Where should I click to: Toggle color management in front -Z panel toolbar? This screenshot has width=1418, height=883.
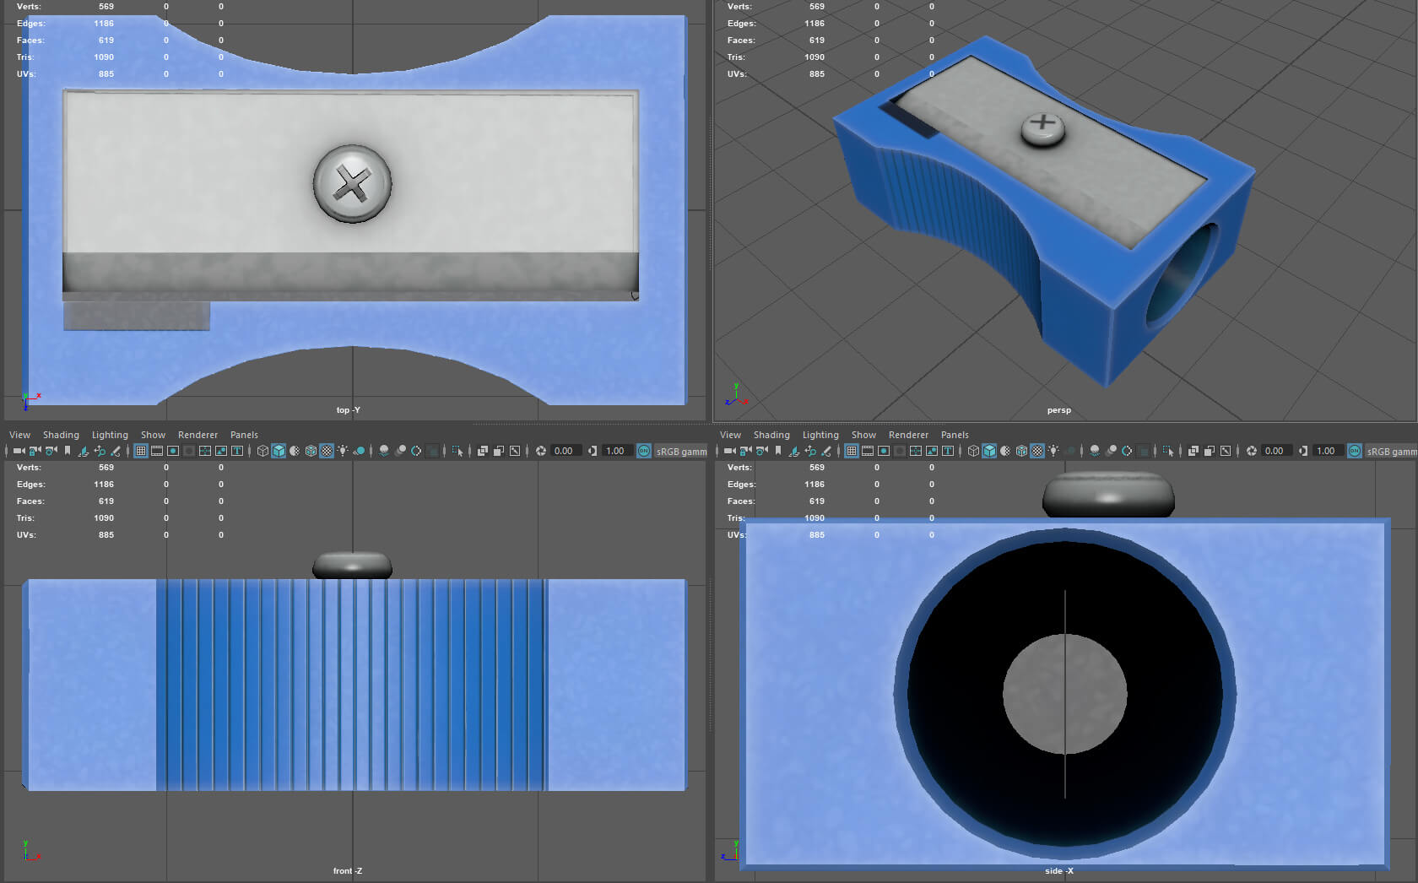[x=644, y=451]
